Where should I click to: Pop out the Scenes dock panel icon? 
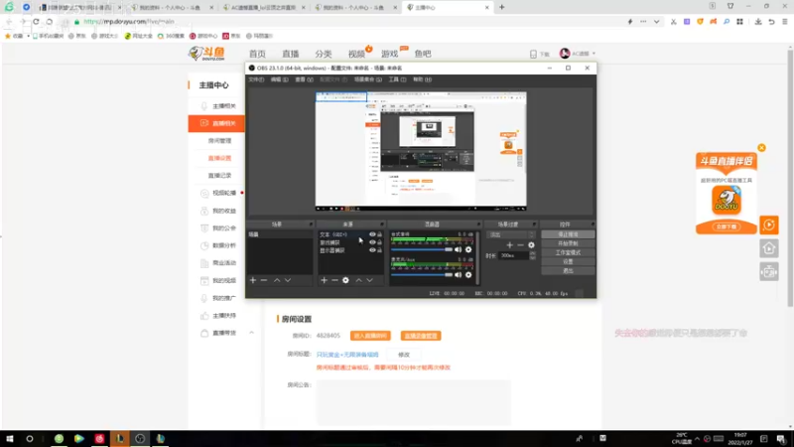[x=311, y=224]
